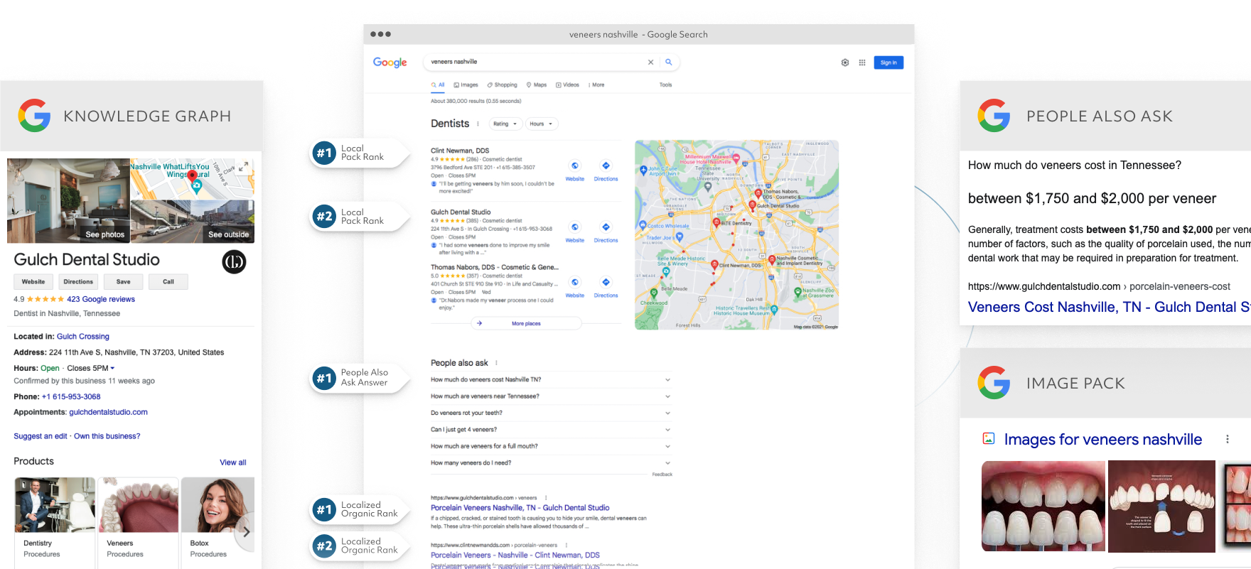Open People also ask three-dot menu
1251x569 pixels.
point(496,363)
